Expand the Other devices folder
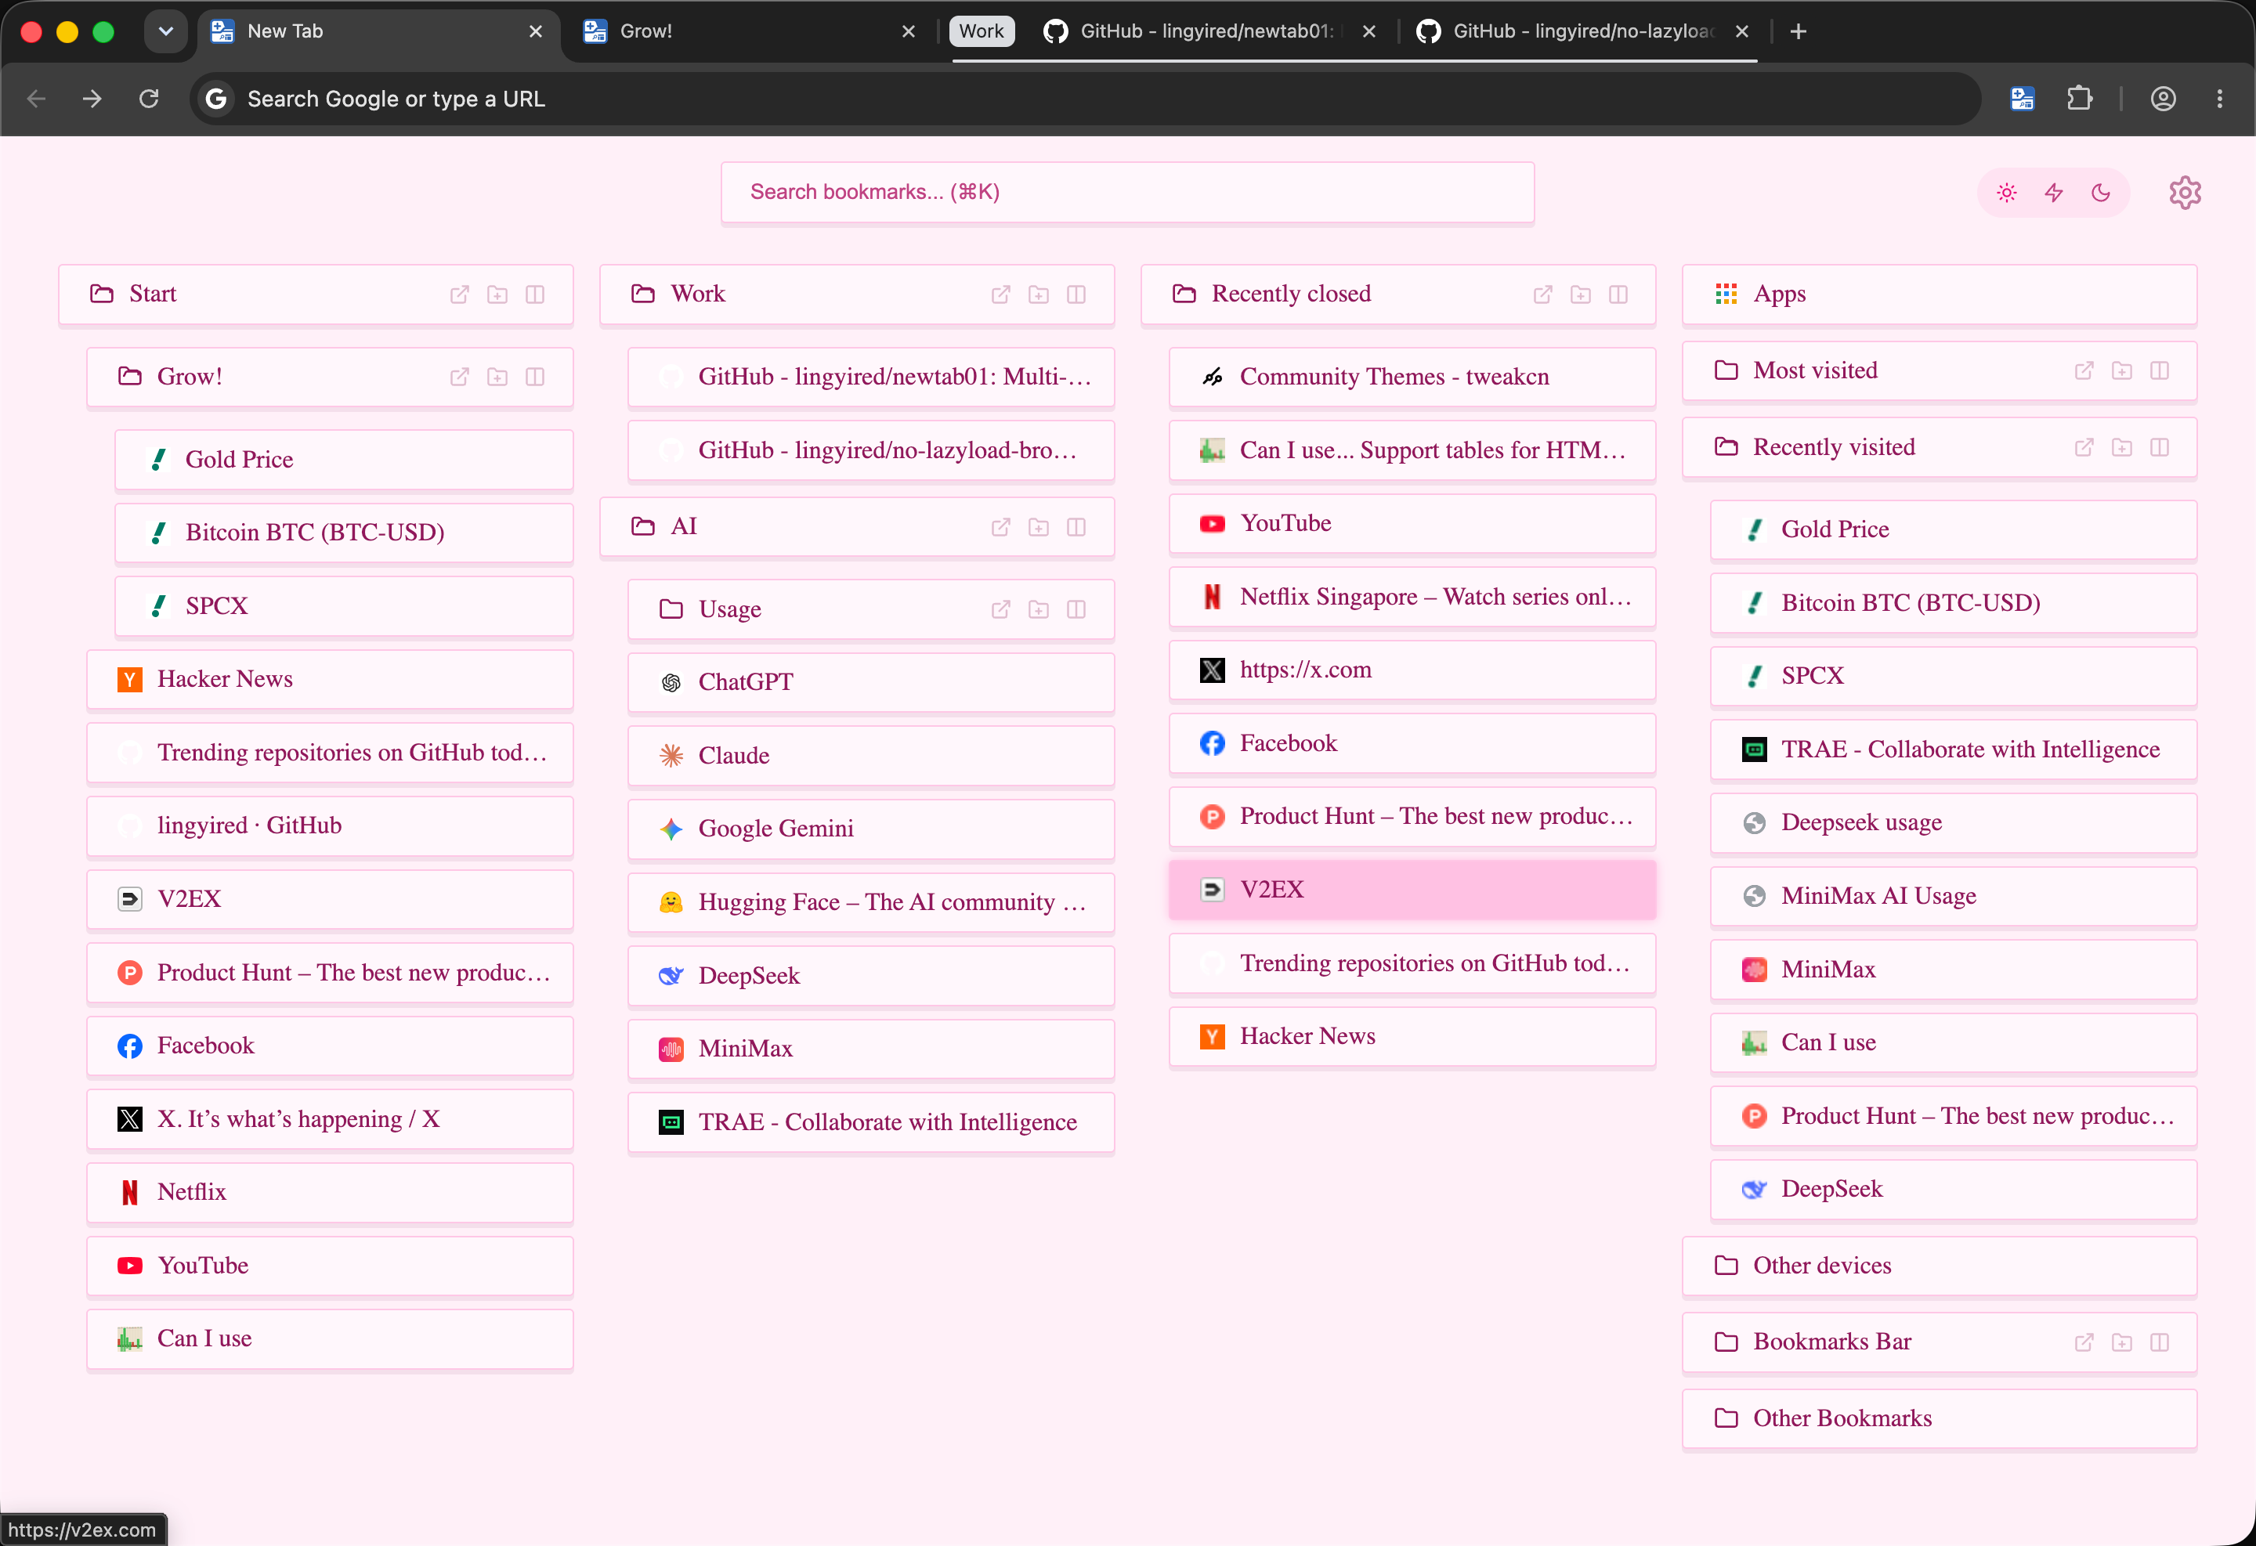This screenshot has width=2256, height=1546. click(x=1940, y=1266)
